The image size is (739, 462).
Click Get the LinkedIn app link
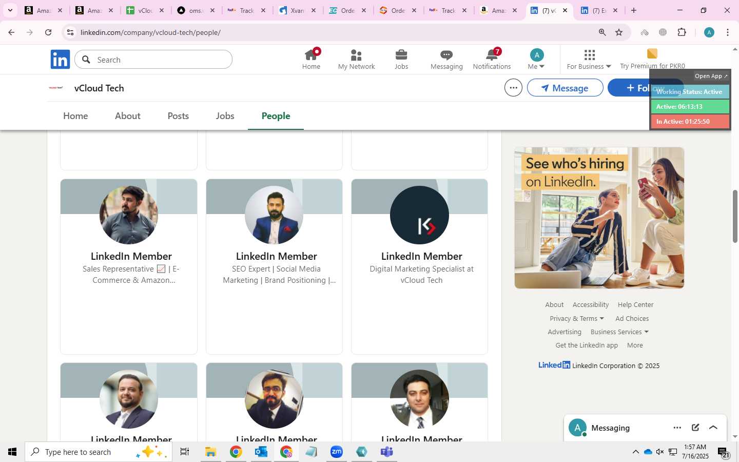(587, 345)
